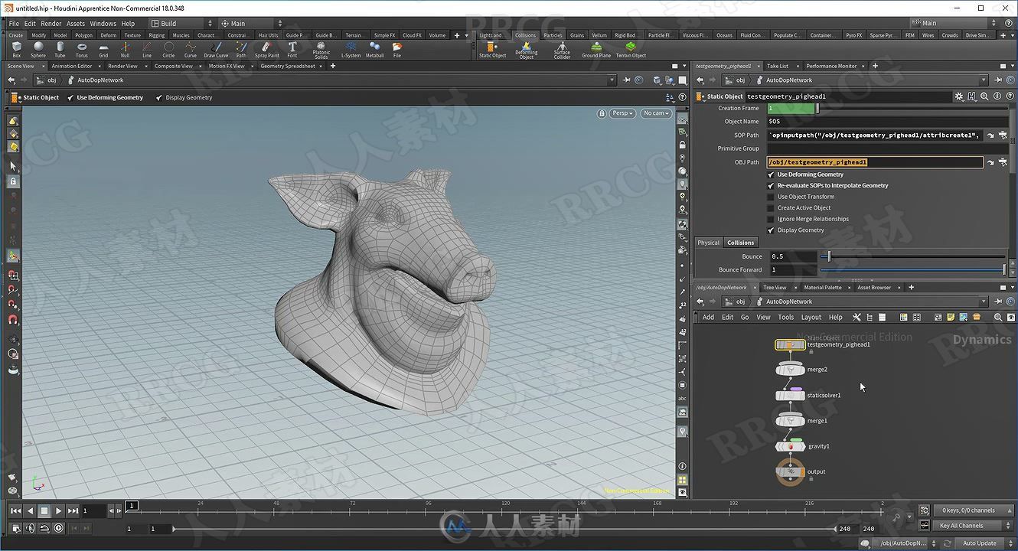Select the Metaball shelf tool
This screenshot has width=1018, height=551.
[374, 50]
